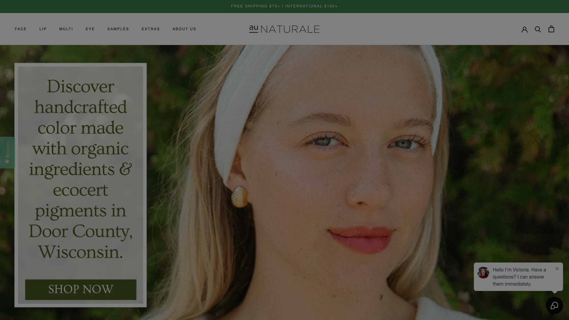Click the Victoria chat greeting message
The width and height of the screenshot is (569, 320).
tap(519, 277)
